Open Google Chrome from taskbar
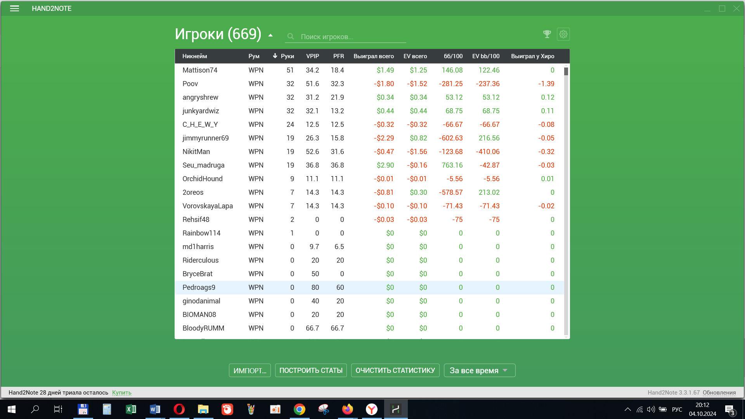Image resolution: width=745 pixels, height=419 pixels. [299, 409]
